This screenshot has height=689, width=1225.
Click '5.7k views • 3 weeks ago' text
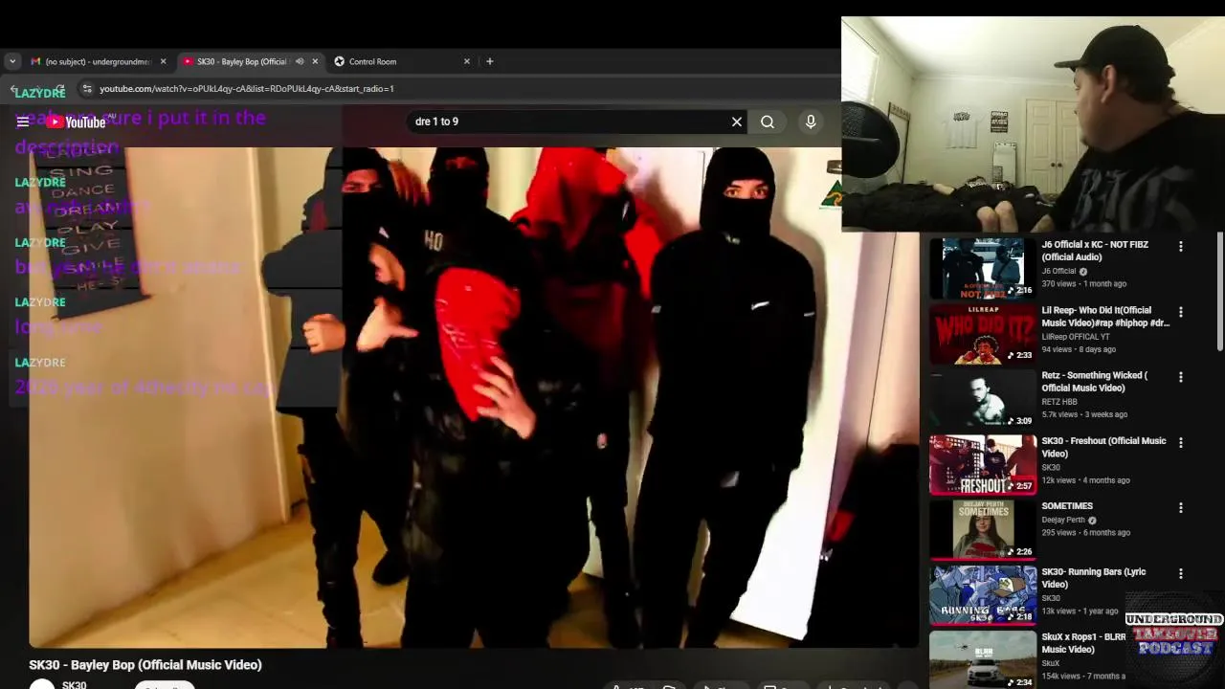[1084, 414]
